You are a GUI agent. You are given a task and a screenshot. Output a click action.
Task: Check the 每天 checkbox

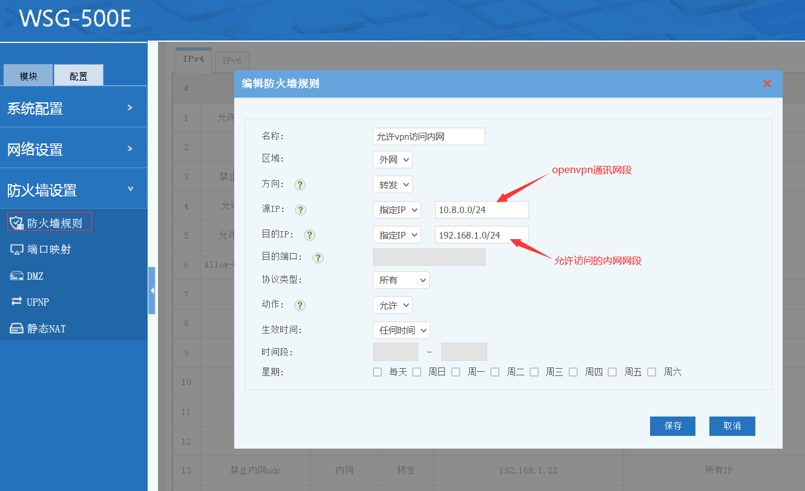[x=378, y=372]
